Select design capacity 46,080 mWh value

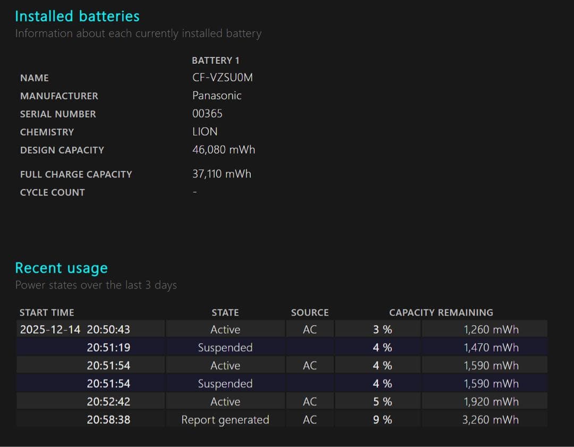[x=224, y=150]
